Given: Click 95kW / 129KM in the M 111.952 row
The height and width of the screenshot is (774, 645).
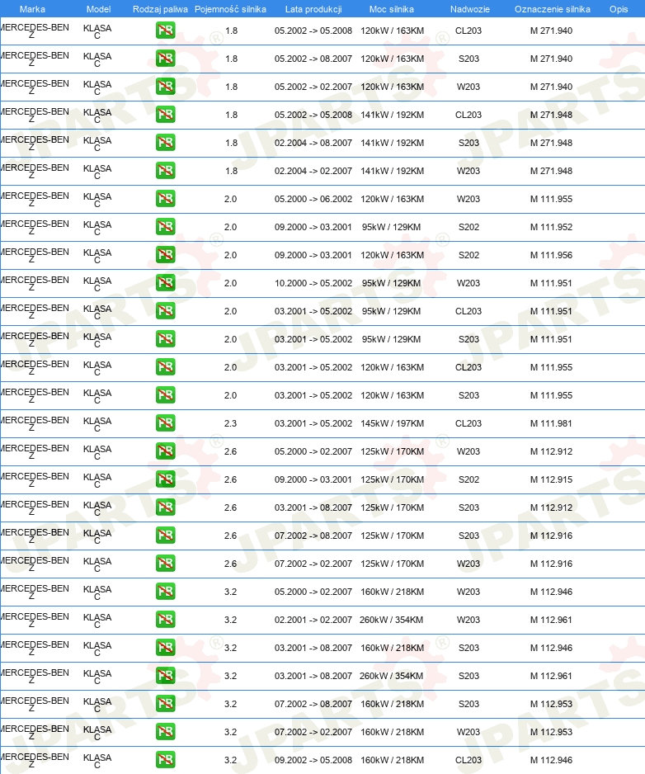Looking at the screenshot, I should (x=391, y=227).
